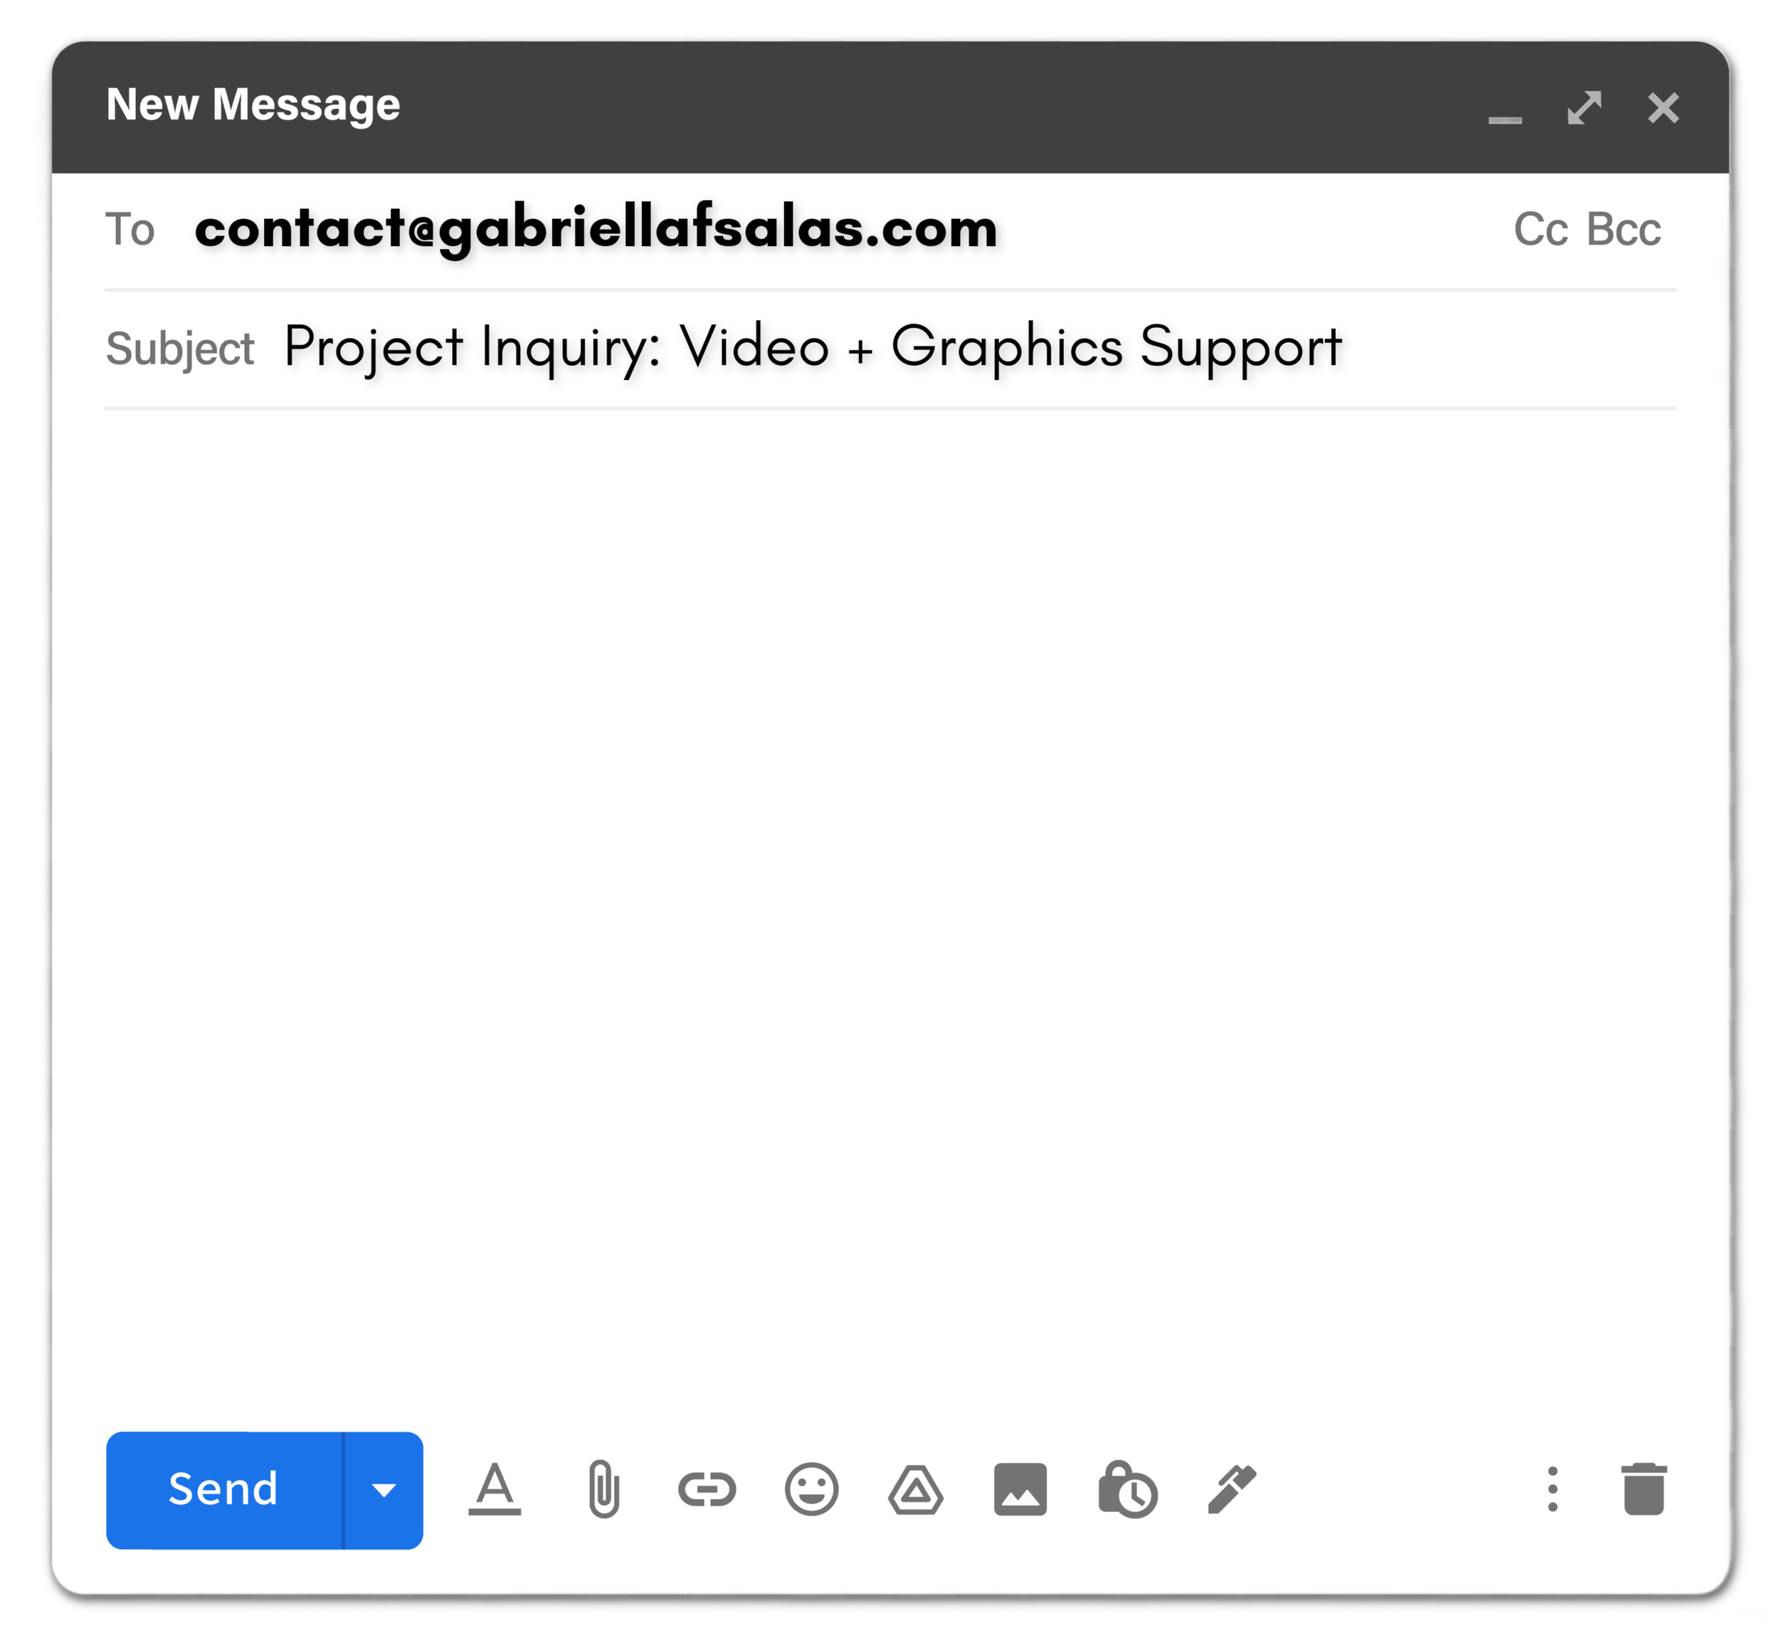This screenshot has height=1645, width=1779.
Task: Click the recipient email address field
Action: 596,228
